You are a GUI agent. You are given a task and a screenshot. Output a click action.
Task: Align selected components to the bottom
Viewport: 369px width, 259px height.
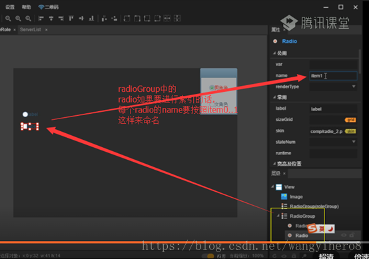91,19
